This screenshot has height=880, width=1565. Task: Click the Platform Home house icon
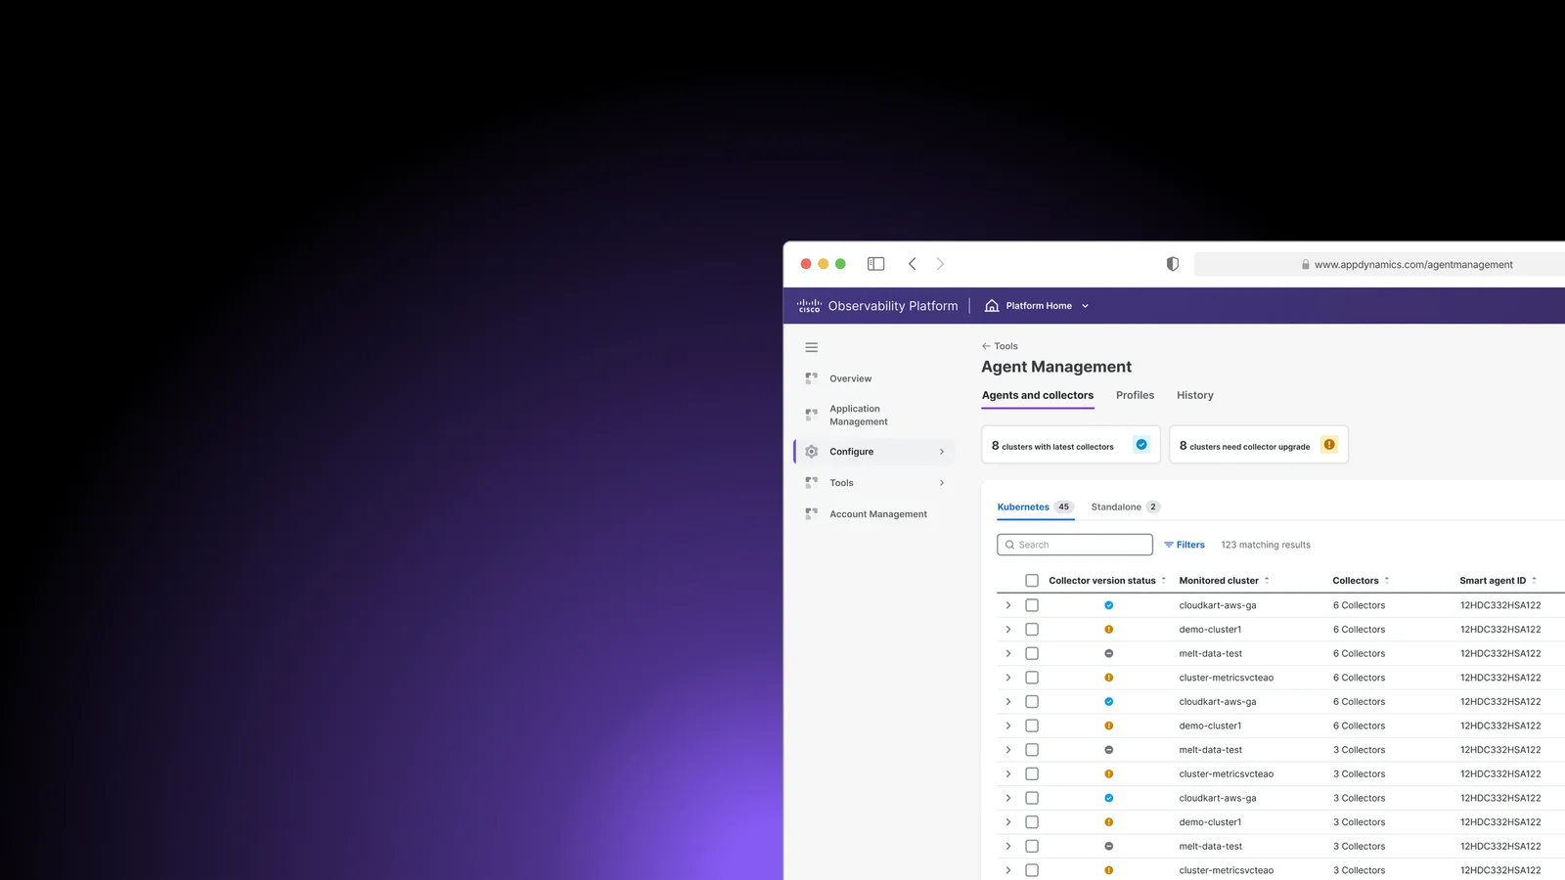[x=992, y=306]
